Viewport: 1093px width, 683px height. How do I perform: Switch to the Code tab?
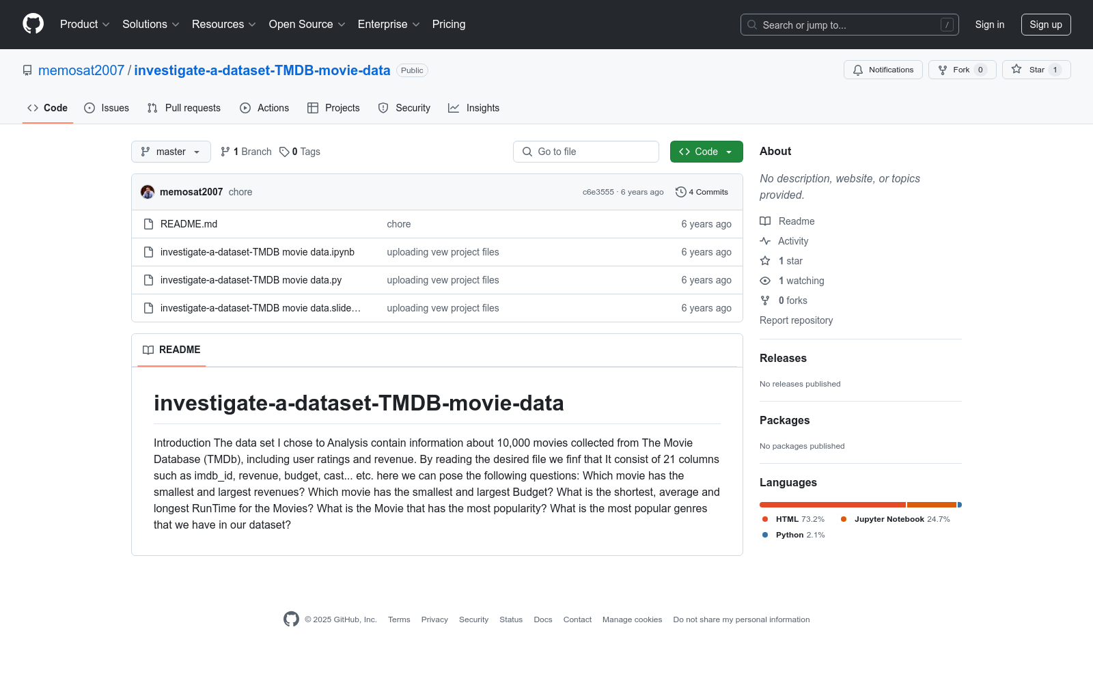[48, 108]
